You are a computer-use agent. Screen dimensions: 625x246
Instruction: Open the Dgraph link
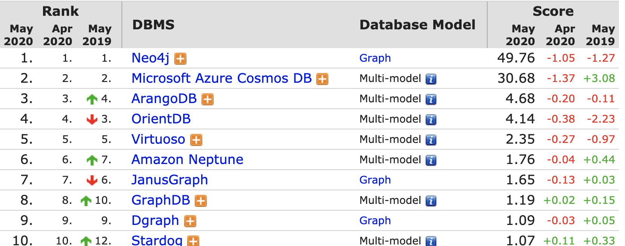click(x=155, y=220)
